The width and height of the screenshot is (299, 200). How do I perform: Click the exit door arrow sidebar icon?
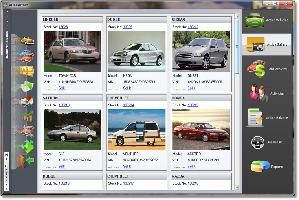pos(27,161)
